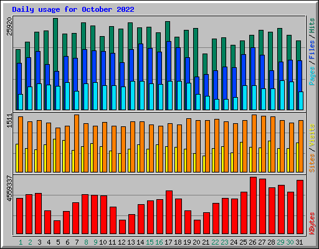
Task: Click day 27 on the x-axis
Action: pos(262,242)
